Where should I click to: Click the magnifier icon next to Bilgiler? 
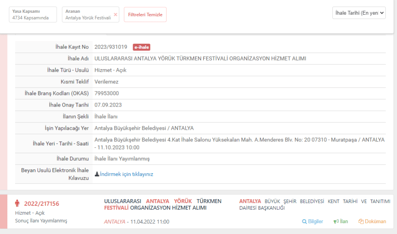304,222
